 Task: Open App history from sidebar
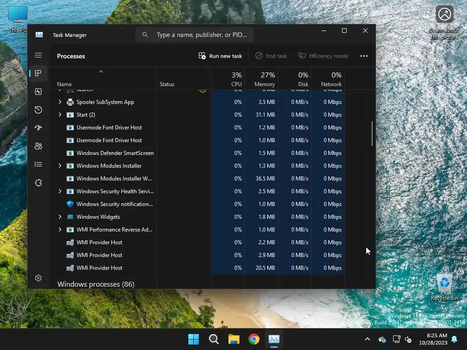point(38,110)
